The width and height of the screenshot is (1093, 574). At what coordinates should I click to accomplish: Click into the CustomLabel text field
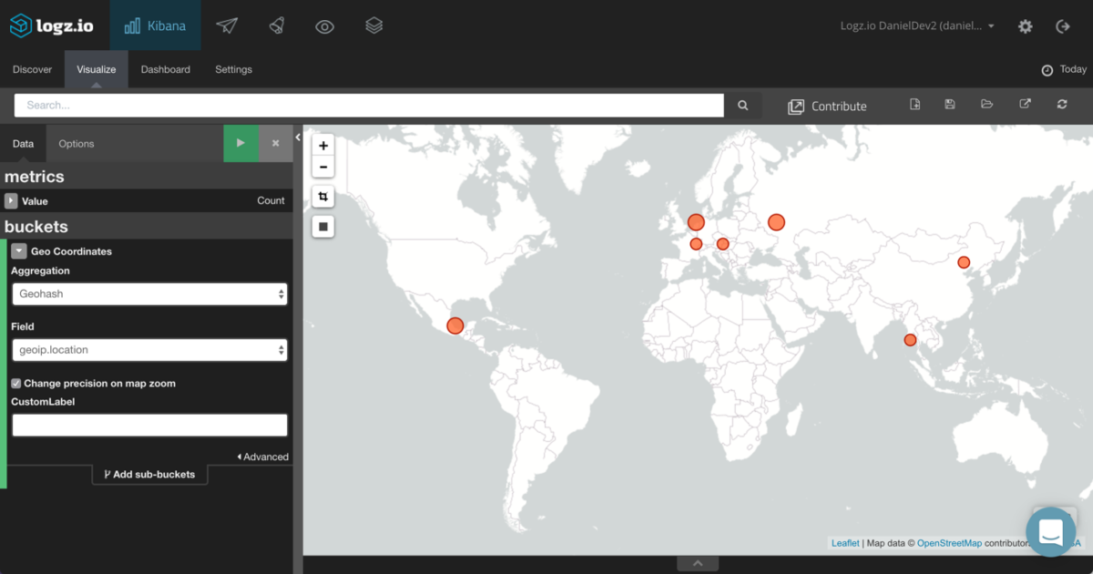(x=149, y=425)
